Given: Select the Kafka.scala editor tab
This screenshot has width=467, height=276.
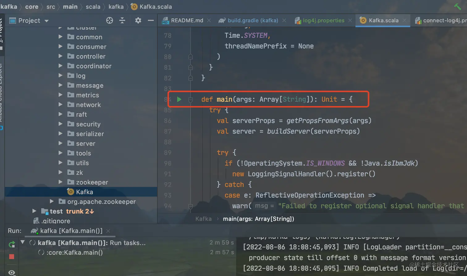Looking at the screenshot, I should tap(383, 20).
